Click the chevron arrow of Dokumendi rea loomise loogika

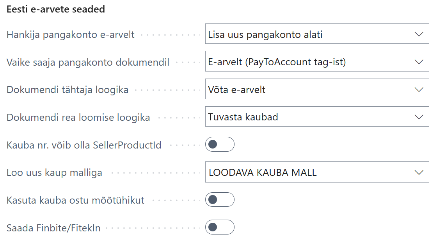[x=419, y=117]
